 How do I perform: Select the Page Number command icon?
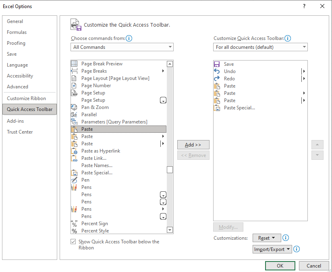[x=74, y=86]
